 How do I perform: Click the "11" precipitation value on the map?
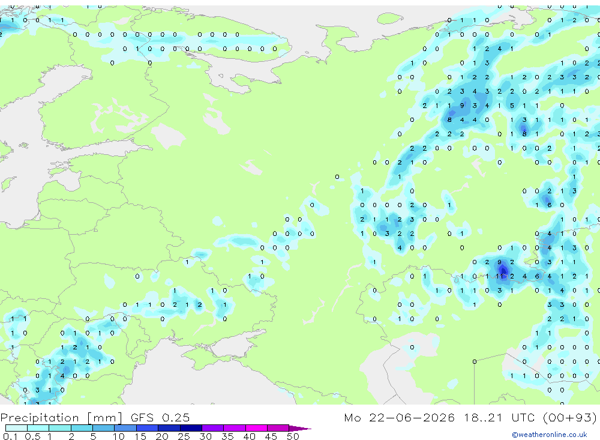(x=500, y=276)
